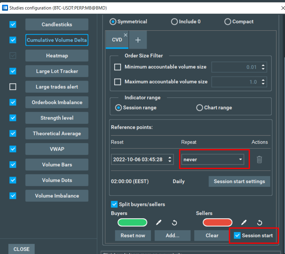
Task: Click the green Buyers color swatch
Action: (x=132, y=223)
